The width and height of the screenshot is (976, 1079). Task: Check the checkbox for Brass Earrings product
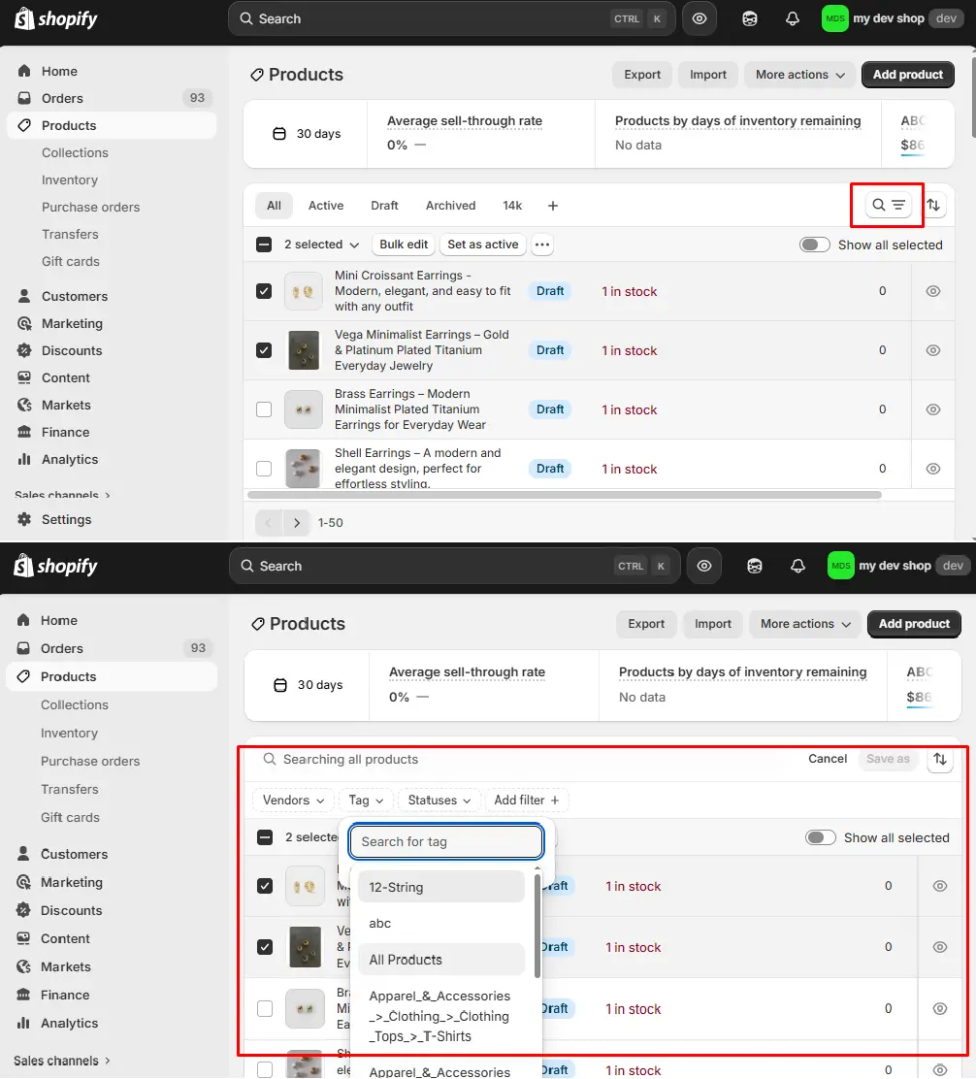click(x=263, y=409)
